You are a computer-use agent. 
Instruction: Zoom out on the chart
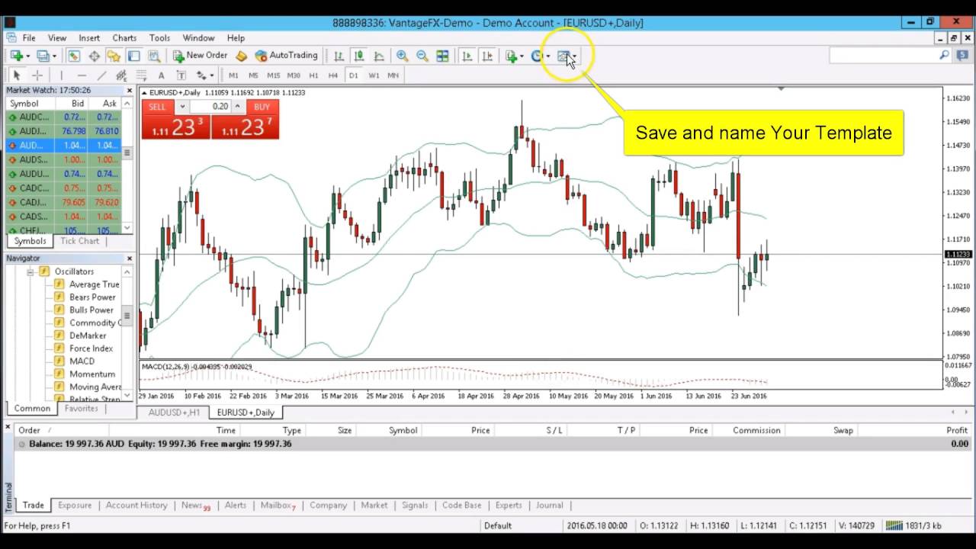point(422,56)
